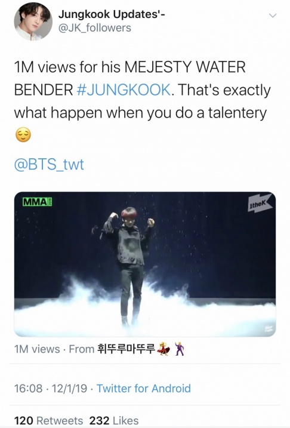Click the small watermark at video corner
This screenshot has height=428, width=290.
click(268, 328)
